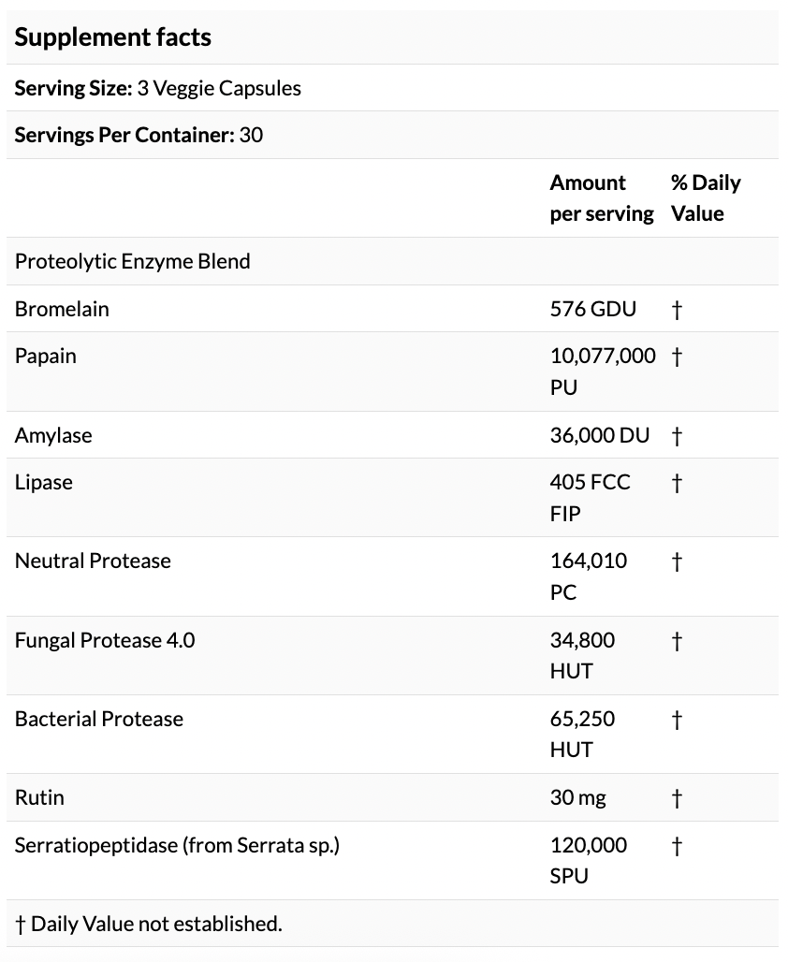The height and width of the screenshot is (962, 788).
Task: Select the Servings Per Container line
Action: point(139,135)
